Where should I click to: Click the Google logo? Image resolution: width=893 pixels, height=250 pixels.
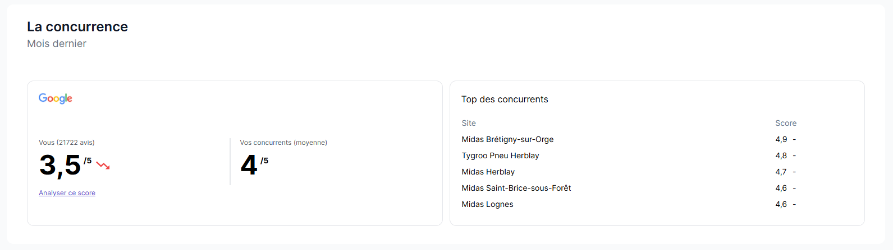[55, 98]
